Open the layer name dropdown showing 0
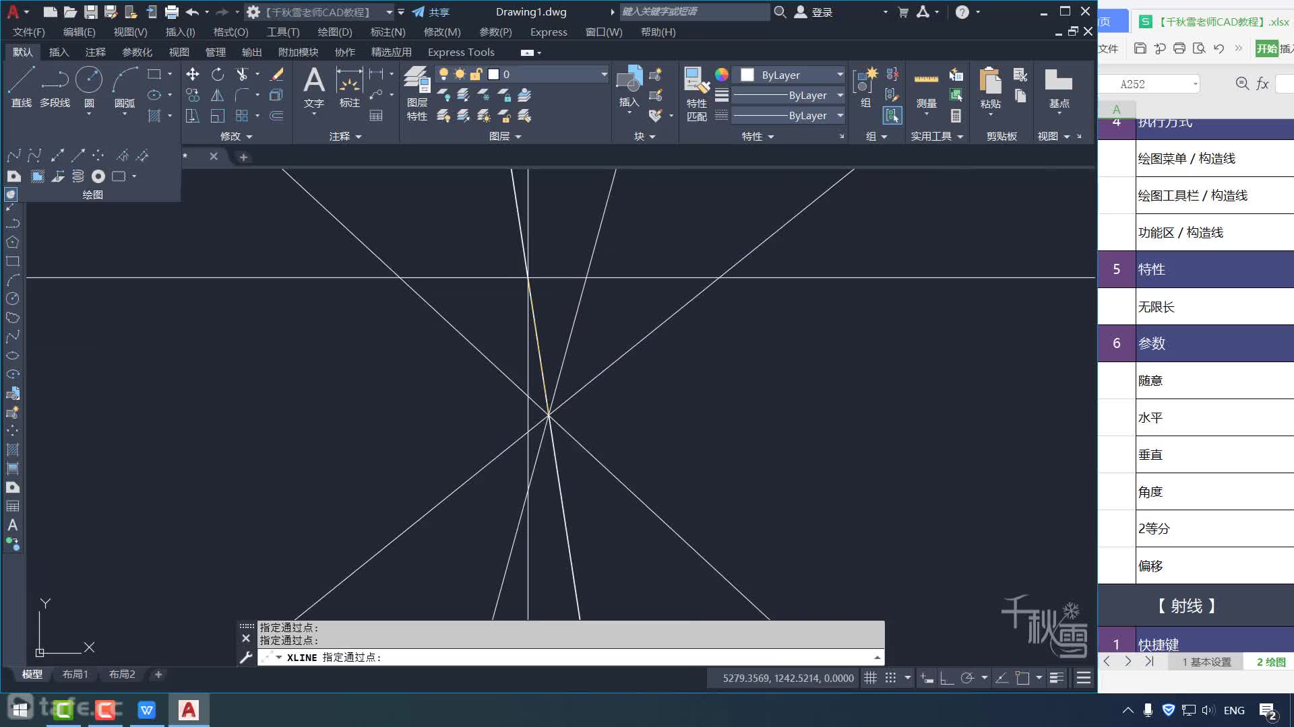 pyautogui.click(x=604, y=74)
